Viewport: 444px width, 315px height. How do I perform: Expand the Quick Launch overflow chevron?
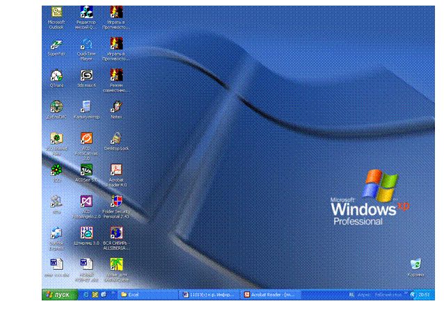(113, 293)
